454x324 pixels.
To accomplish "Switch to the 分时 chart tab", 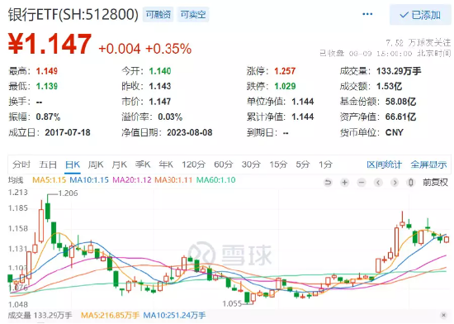I will coord(21,164).
